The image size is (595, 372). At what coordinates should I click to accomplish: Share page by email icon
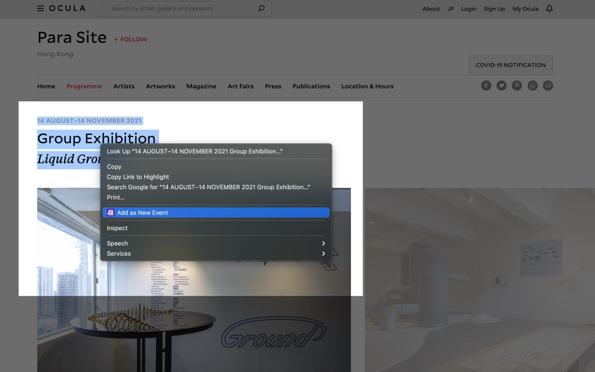point(548,86)
